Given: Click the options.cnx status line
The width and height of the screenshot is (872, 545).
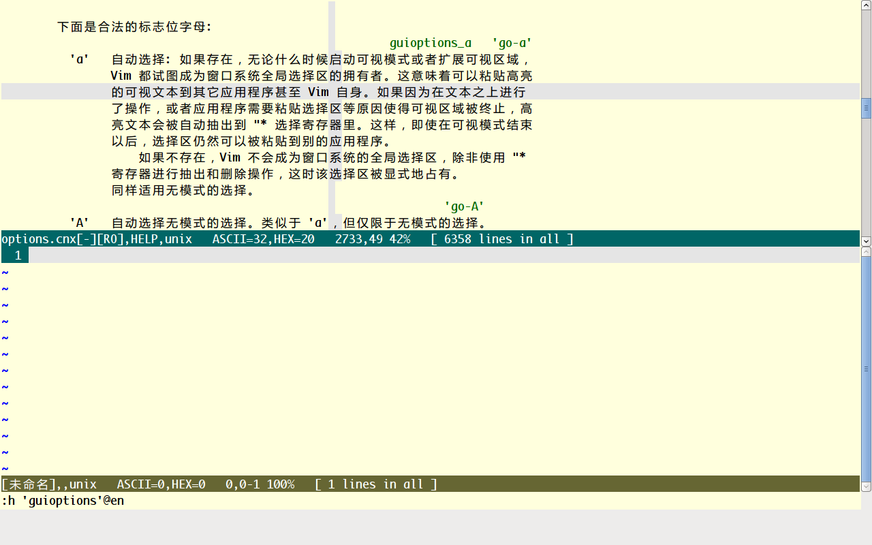Looking at the screenshot, I should (x=431, y=238).
